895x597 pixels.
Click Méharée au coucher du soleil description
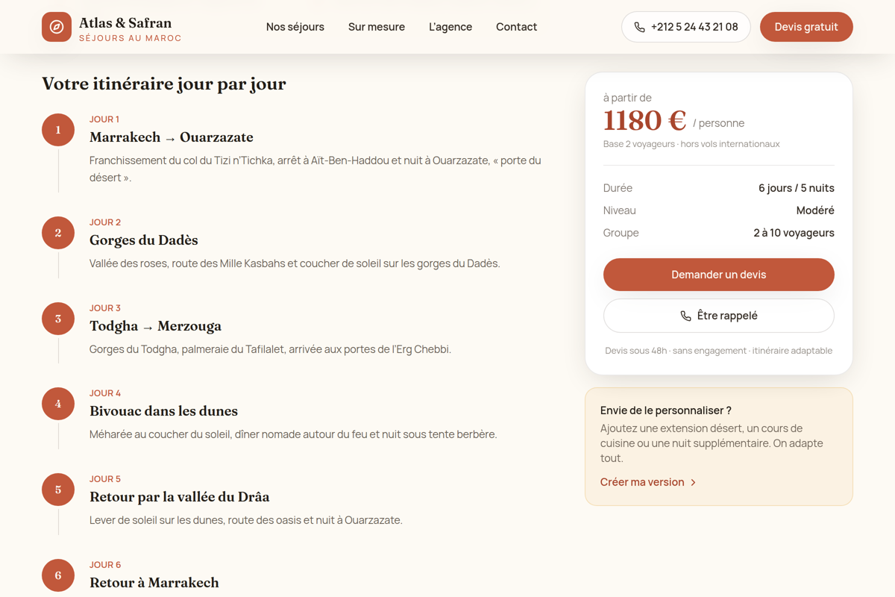pos(293,434)
